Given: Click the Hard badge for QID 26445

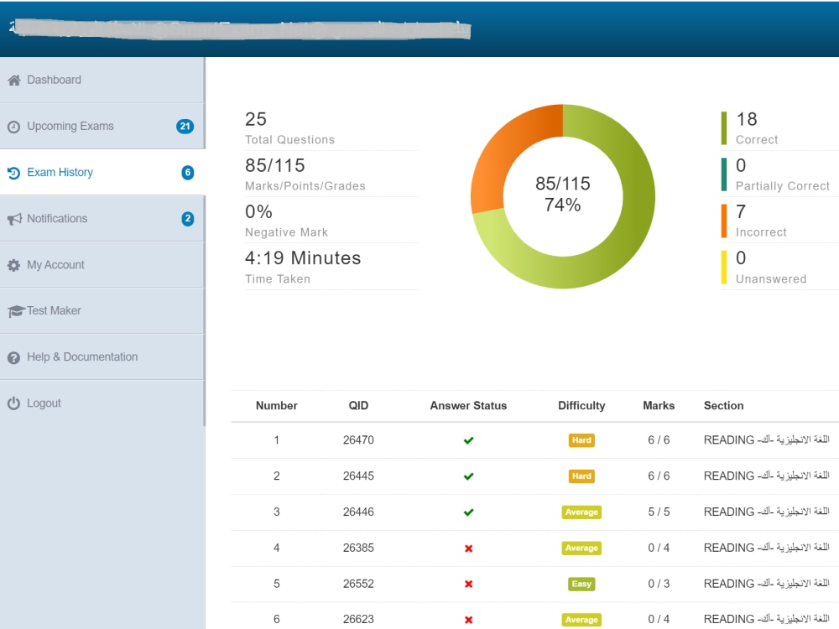Looking at the screenshot, I should click(581, 476).
